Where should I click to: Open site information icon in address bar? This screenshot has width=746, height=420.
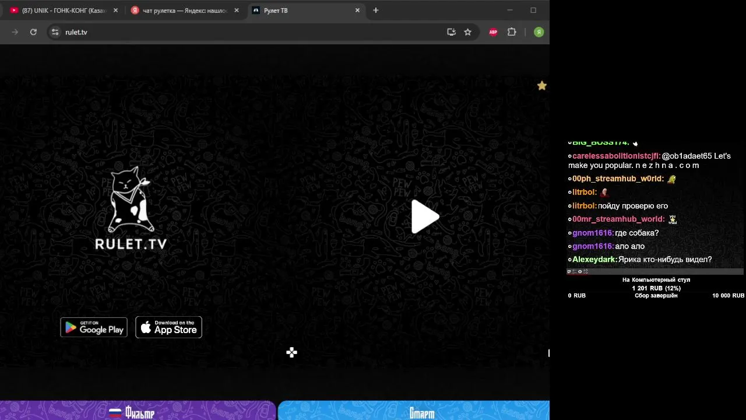55,32
